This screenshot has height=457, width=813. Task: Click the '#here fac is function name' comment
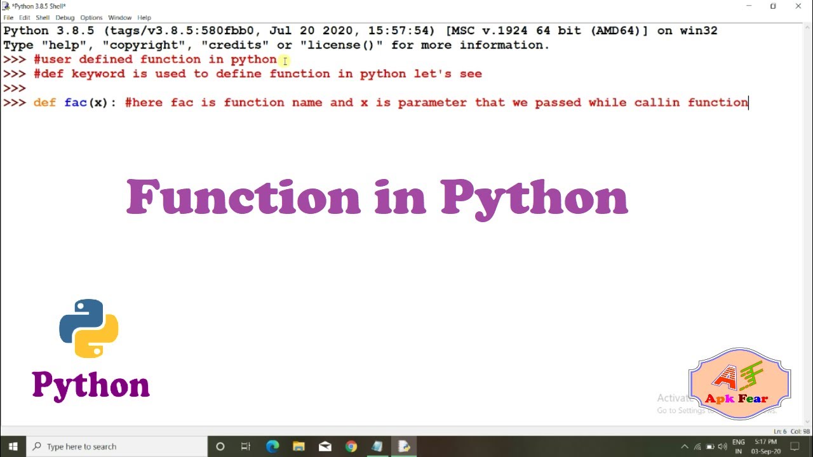(437, 102)
